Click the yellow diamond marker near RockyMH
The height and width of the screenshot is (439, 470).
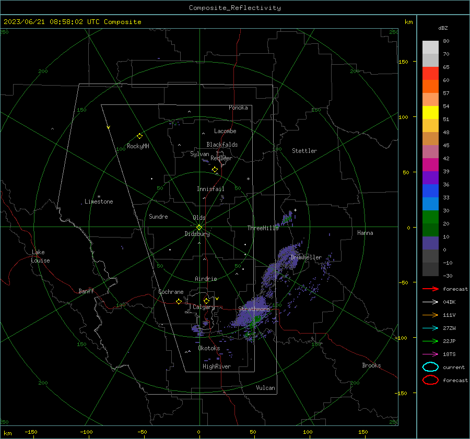(x=139, y=136)
